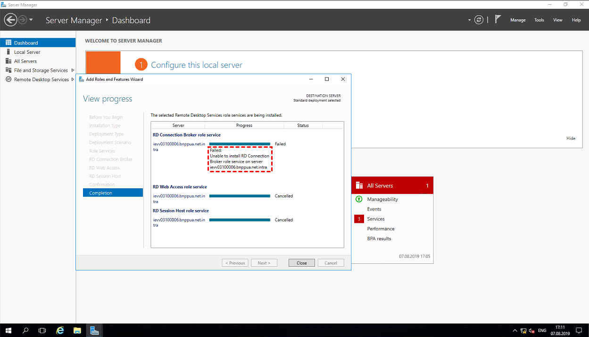Open the Manage menu
Screen dimensions: 589x337
(x=517, y=20)
